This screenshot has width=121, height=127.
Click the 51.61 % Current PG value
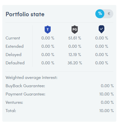pos(75,38)
